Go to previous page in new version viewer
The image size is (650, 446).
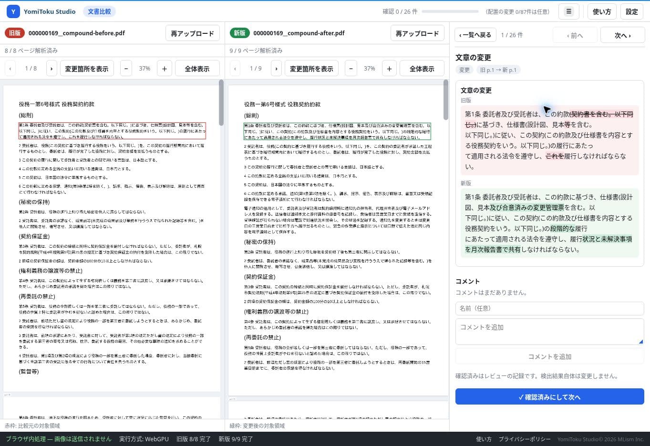235,69
